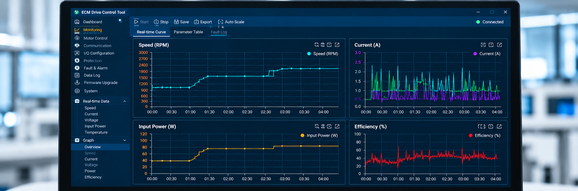
Task: Apply Auto Scale to the charts
Action: tap(231, 22)
